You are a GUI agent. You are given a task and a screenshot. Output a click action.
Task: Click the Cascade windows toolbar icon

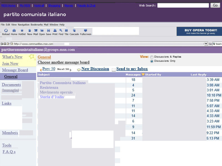pos(74,30)
